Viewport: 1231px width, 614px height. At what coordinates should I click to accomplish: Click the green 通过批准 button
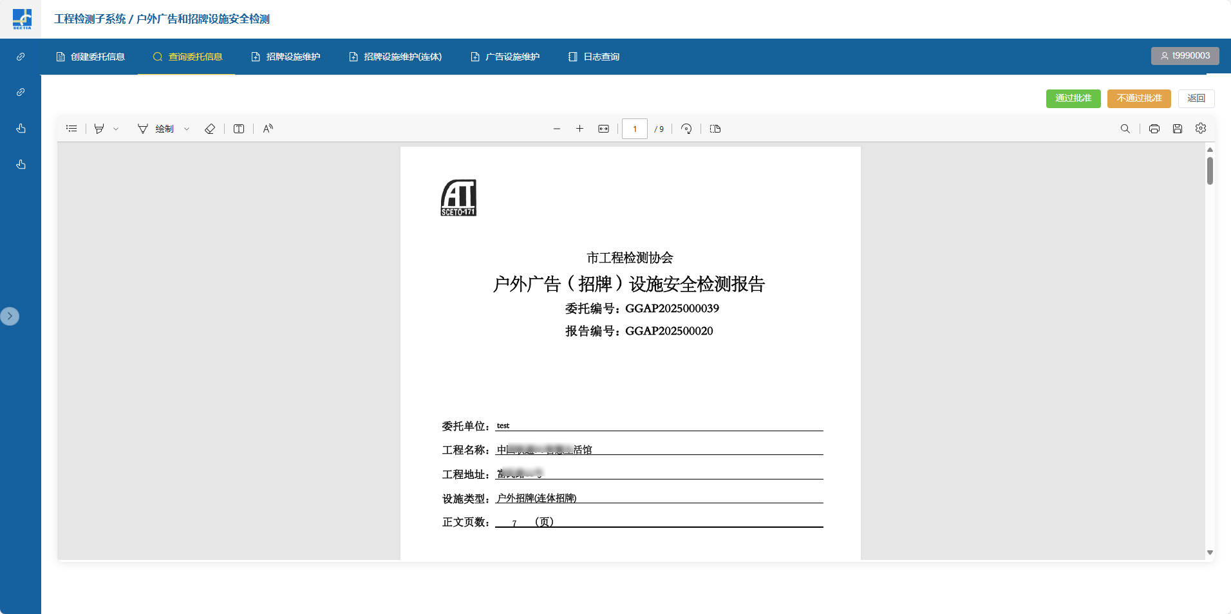click(1073, 98)
